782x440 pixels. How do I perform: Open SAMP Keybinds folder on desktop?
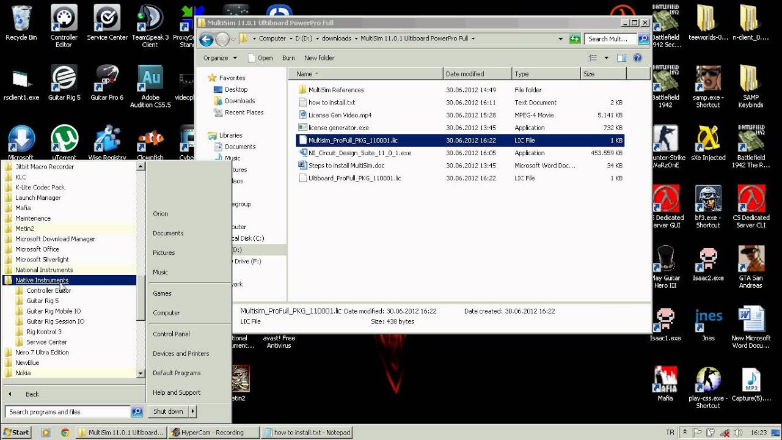coord(750,86)
